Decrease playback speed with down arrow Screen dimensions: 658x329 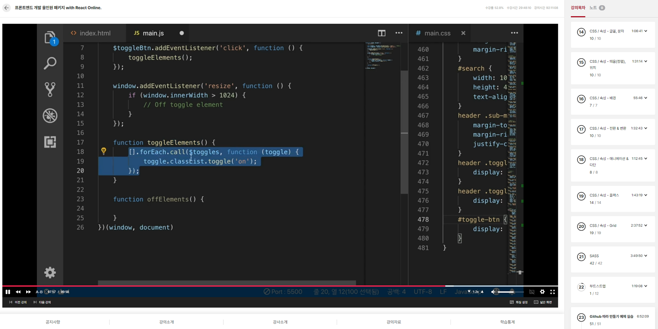[469, 292]
